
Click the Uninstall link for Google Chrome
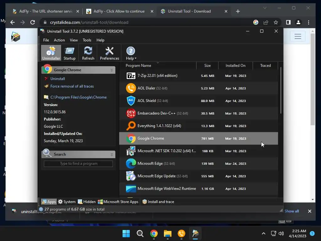coord(58,79)
